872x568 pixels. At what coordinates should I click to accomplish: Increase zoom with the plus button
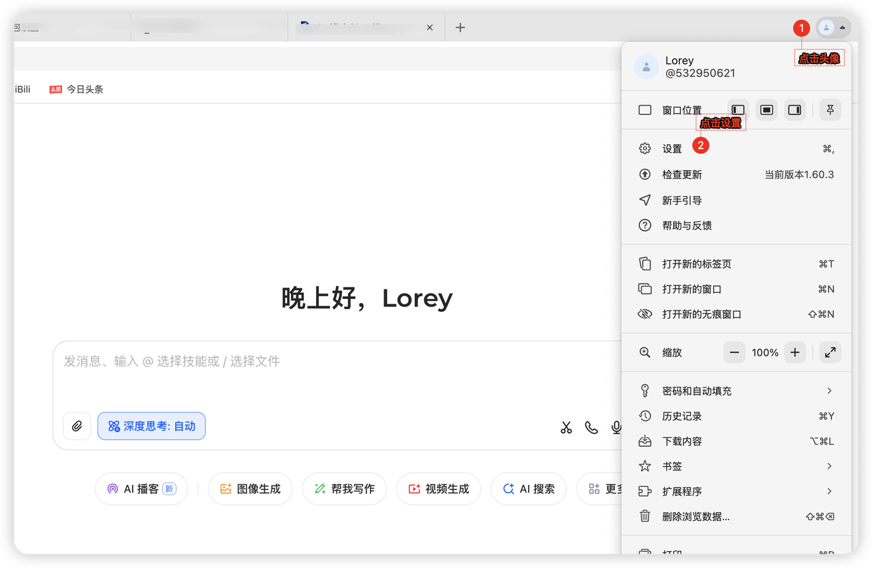click(794, 353)
